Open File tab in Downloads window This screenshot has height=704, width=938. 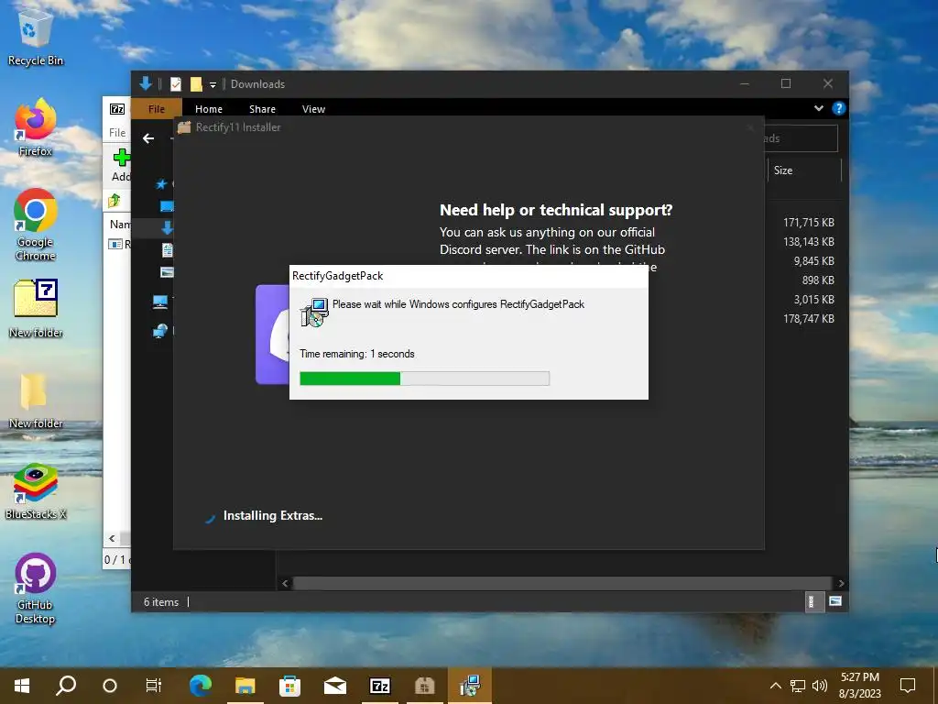156,108
